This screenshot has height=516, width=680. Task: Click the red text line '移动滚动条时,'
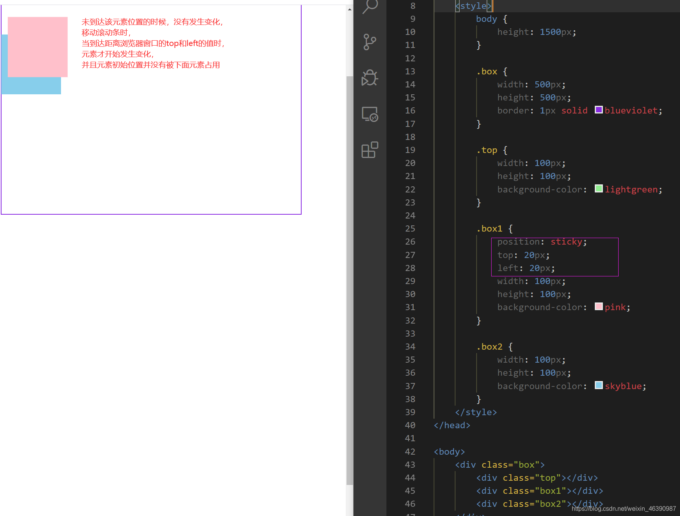coord(106,33)
